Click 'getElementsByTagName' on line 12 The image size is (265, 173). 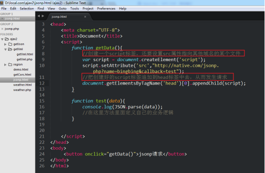pos(133,83)
